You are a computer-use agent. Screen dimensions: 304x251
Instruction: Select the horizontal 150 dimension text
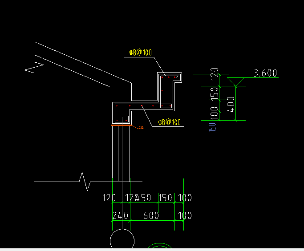166,198
